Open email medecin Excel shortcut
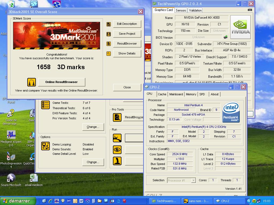 [x=34, y=180]
